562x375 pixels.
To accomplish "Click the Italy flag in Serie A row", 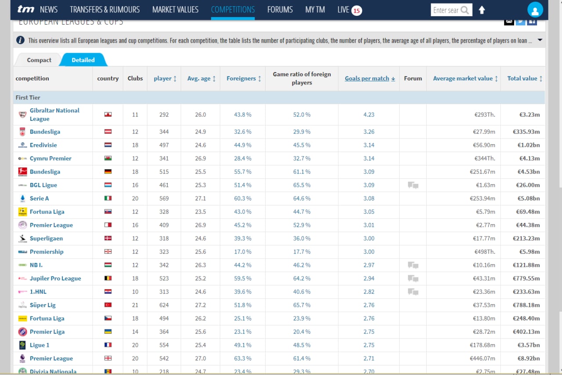I will coord(108,198).
